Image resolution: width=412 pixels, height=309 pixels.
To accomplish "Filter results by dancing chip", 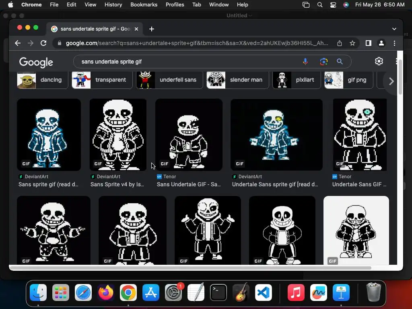I will (42, 80).
